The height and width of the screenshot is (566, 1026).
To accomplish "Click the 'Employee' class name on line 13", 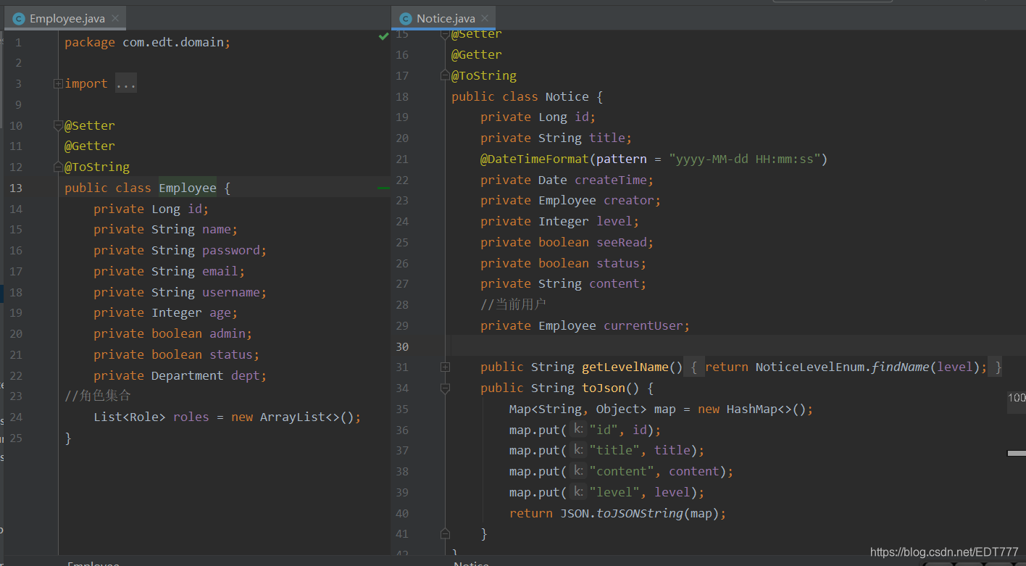I will (188, 188).
